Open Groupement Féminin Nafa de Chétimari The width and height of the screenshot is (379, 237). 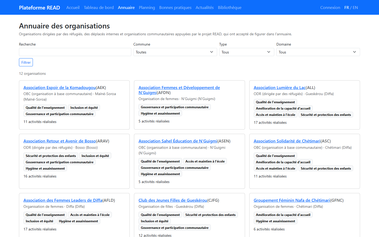point(292,200)
